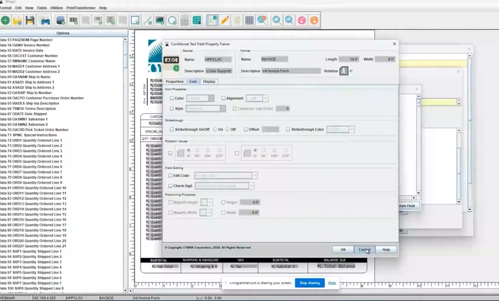
Task: Click the database add icon in toolbar
Action: click(x=61, y=20)
